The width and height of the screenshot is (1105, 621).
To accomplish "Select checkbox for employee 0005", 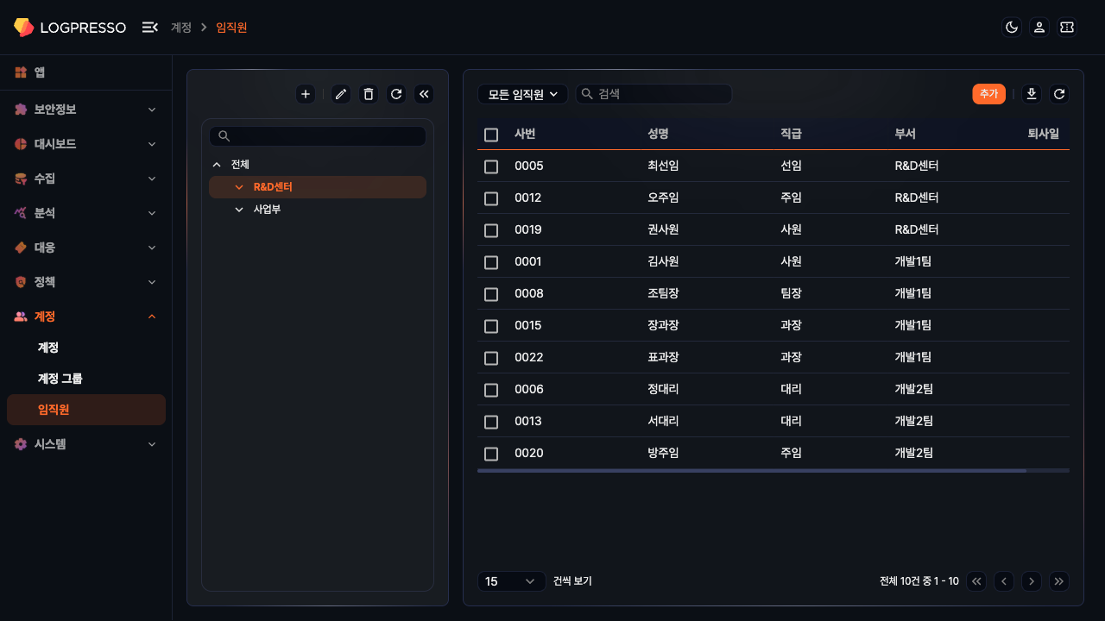I will [491, 166].
